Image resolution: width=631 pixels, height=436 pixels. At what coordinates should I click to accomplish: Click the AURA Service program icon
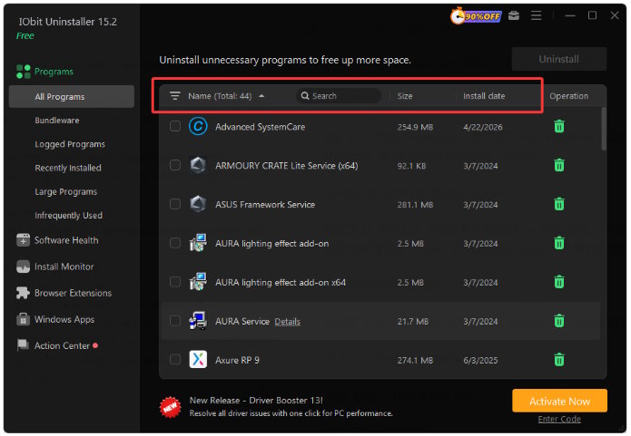[198, 321]
